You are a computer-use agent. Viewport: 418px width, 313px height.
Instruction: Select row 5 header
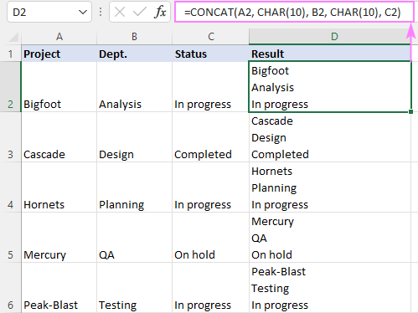click(x=11, y=238)
